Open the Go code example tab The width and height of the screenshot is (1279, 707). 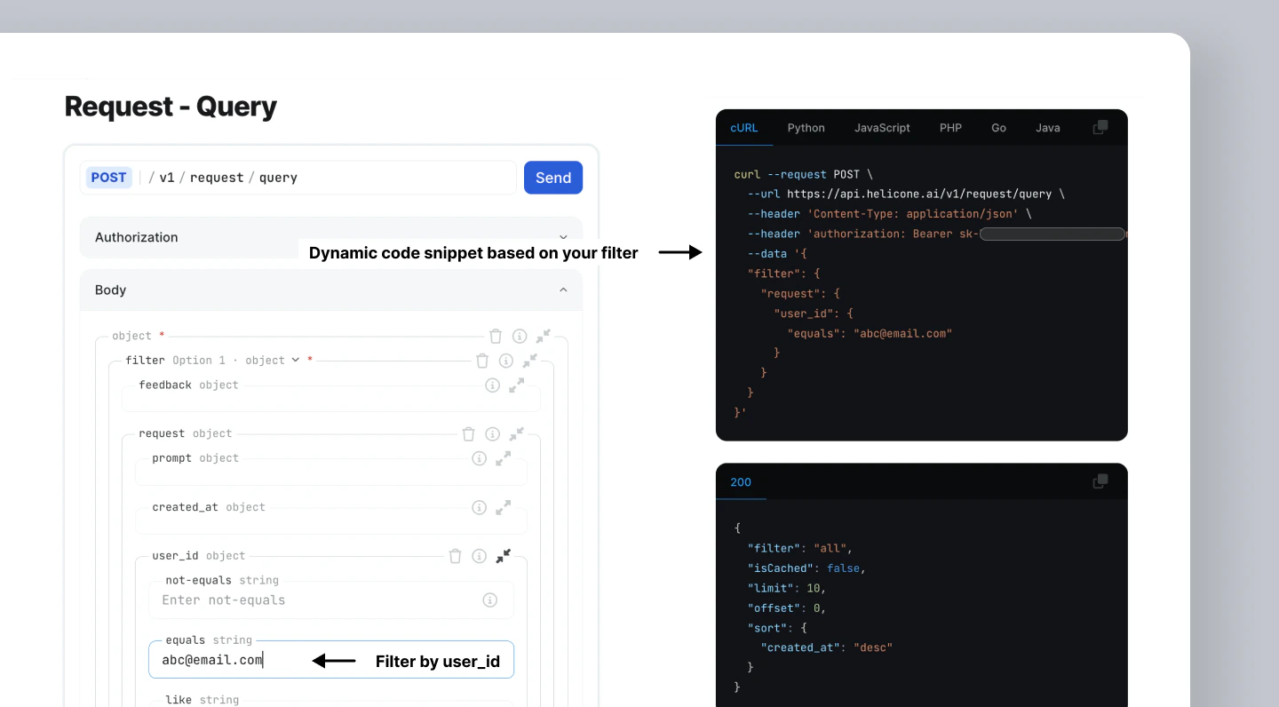(x=998, y=127)
